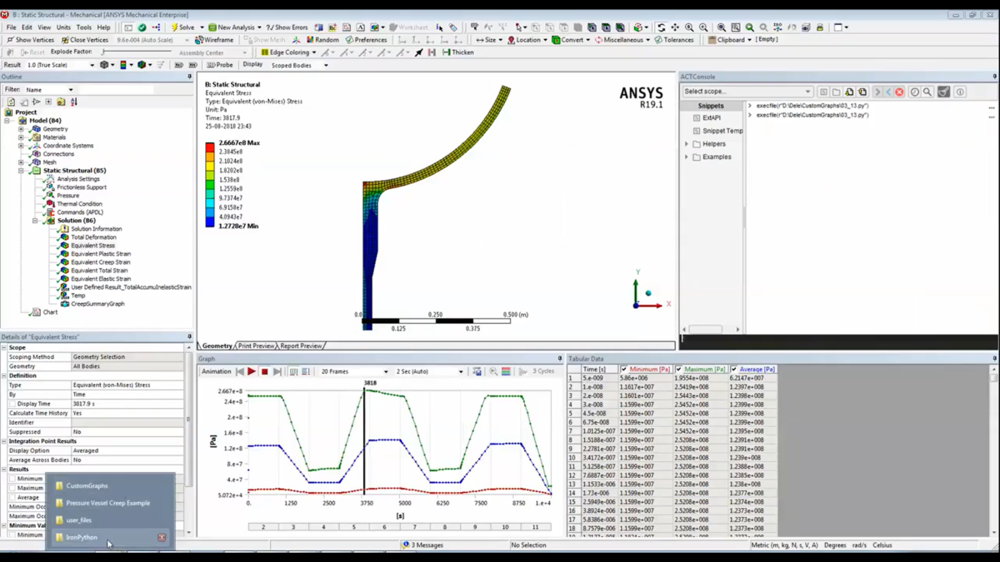This screenshot has height=562, width=1000.
Task: Click the Pan view icon
Action: click(x=675, y=27)
